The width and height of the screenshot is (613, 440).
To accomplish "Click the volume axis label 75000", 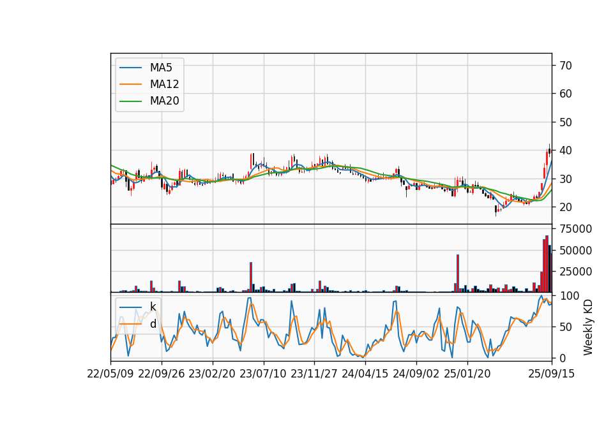I will (575, 229).
